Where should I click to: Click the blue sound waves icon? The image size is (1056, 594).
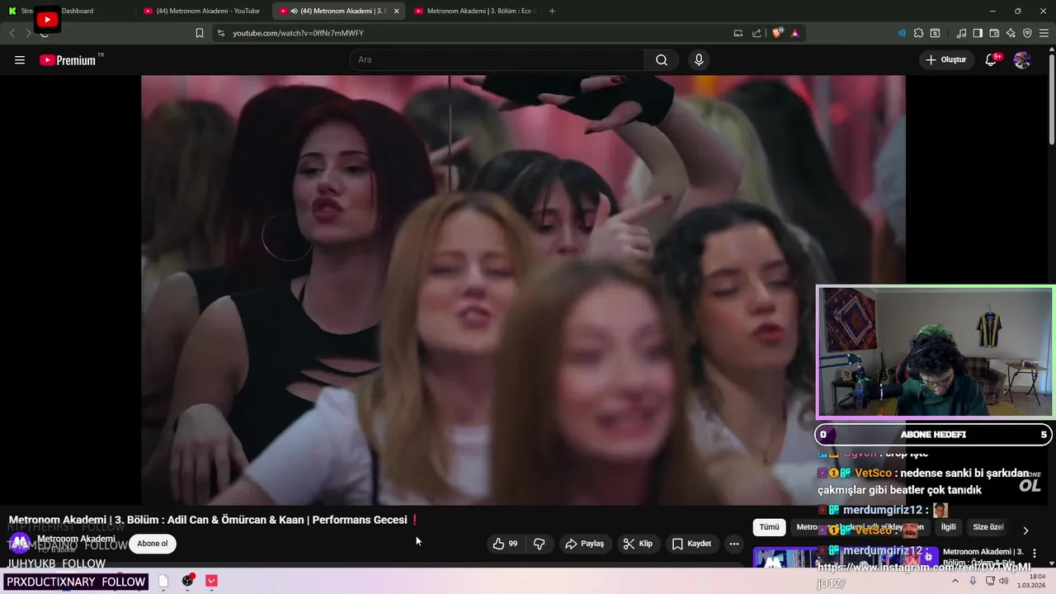click(x=902, y=33)
